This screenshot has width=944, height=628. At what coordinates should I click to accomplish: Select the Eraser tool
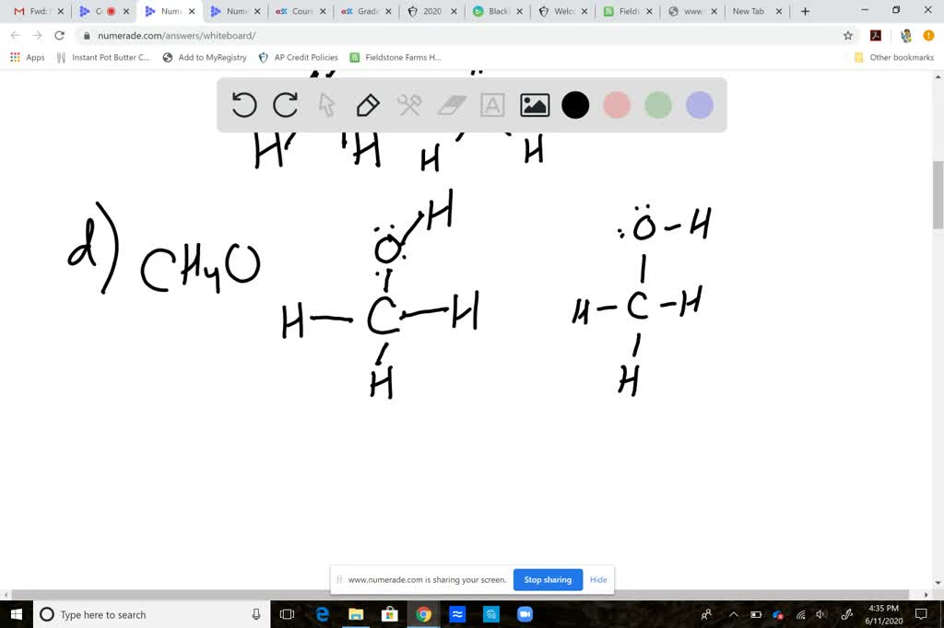[x=451, y=105]
